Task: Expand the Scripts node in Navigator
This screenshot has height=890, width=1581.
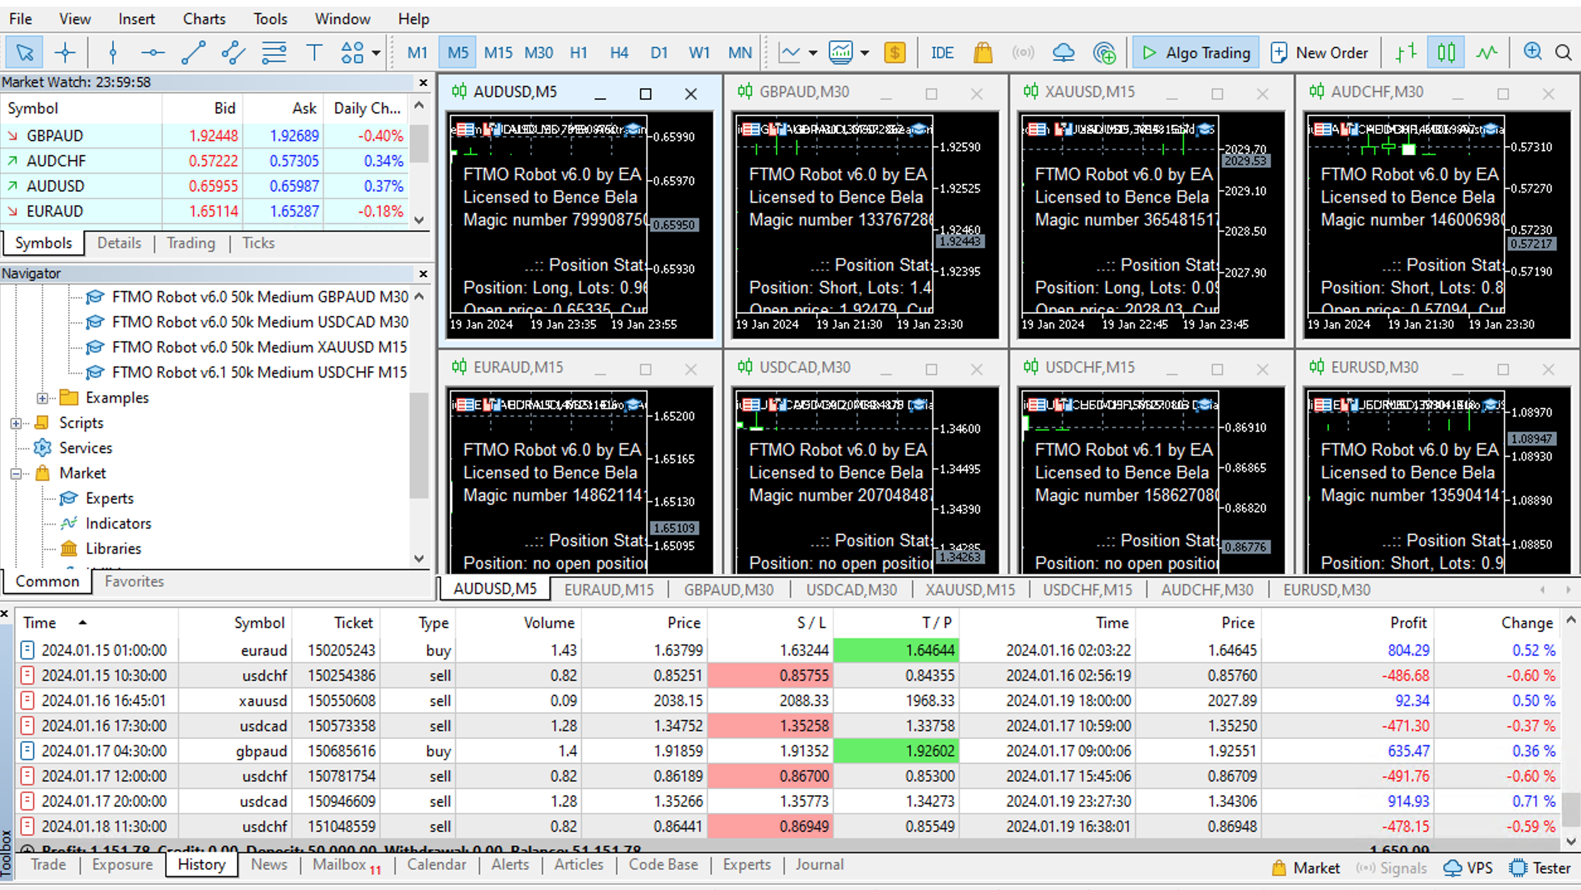Action: [x=16, y=423]
